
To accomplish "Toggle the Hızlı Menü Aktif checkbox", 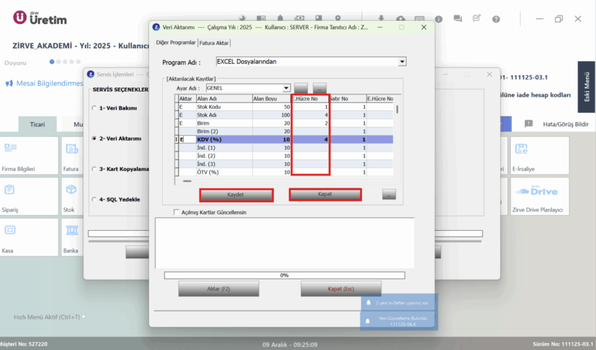I will 84,317.
